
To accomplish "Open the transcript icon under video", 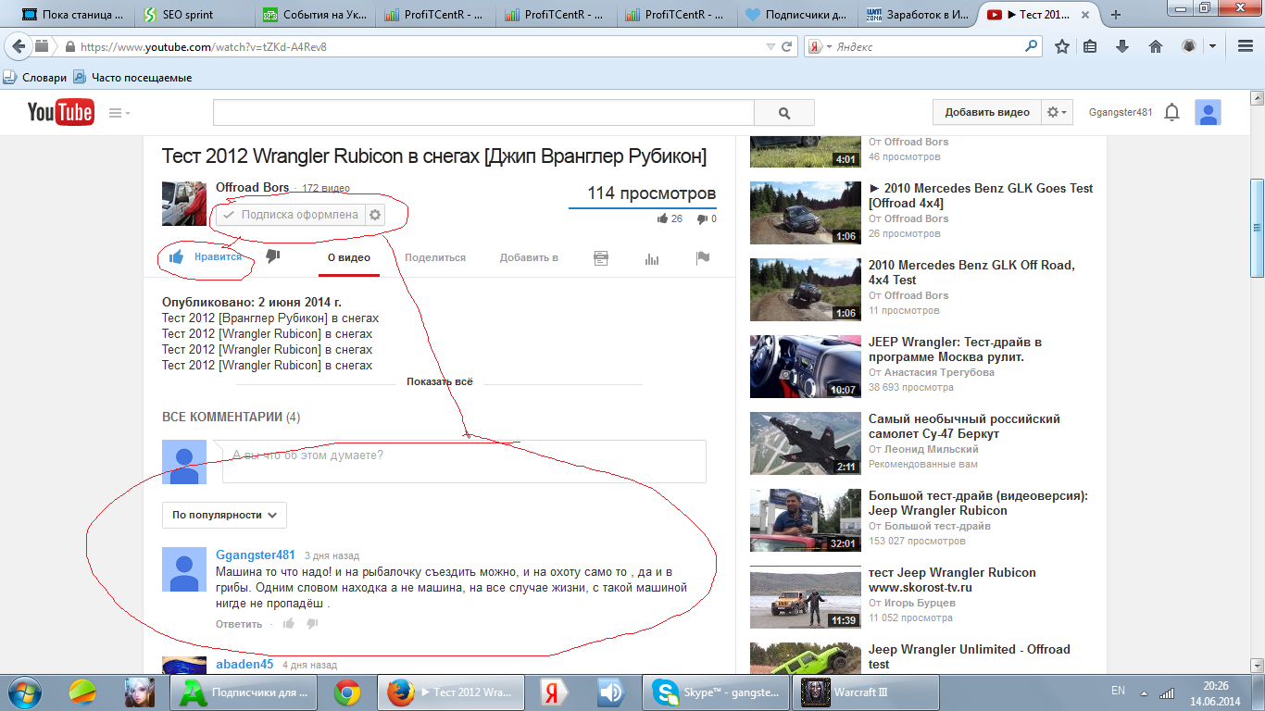I will (x=601, y=258).
